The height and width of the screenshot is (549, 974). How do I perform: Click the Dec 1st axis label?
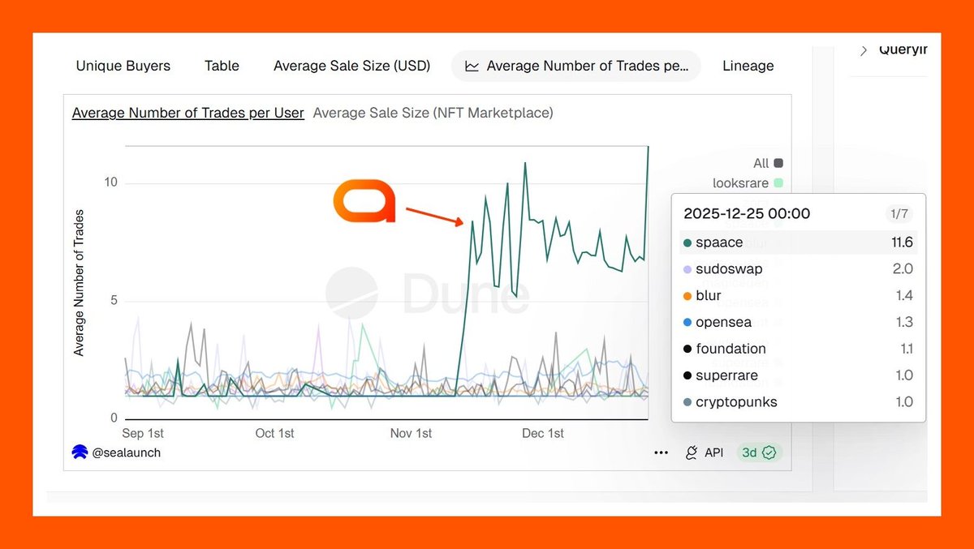543,434
